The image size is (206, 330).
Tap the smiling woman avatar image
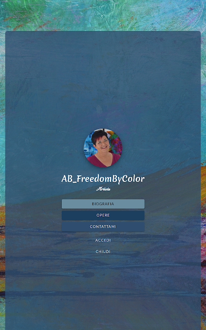coord(103,148)
